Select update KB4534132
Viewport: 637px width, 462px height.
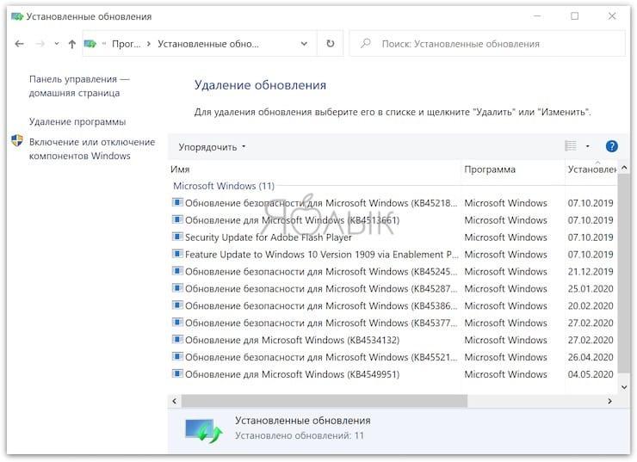pos(393,340)
